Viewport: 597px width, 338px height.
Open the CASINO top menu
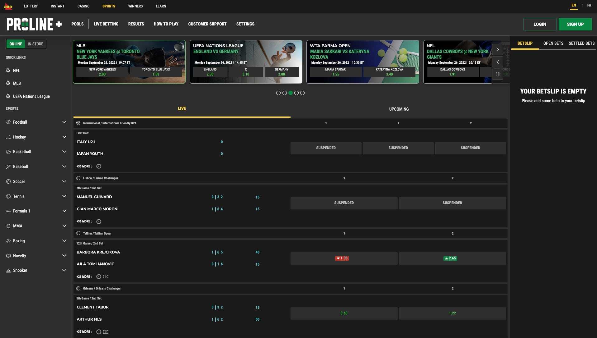point(83,6)
